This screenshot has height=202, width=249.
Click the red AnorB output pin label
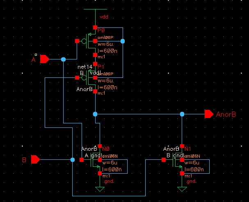(226, 114)
